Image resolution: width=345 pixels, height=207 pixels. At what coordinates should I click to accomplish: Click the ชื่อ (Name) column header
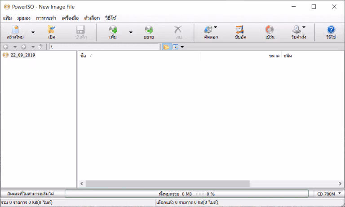[x=139, y=56]
